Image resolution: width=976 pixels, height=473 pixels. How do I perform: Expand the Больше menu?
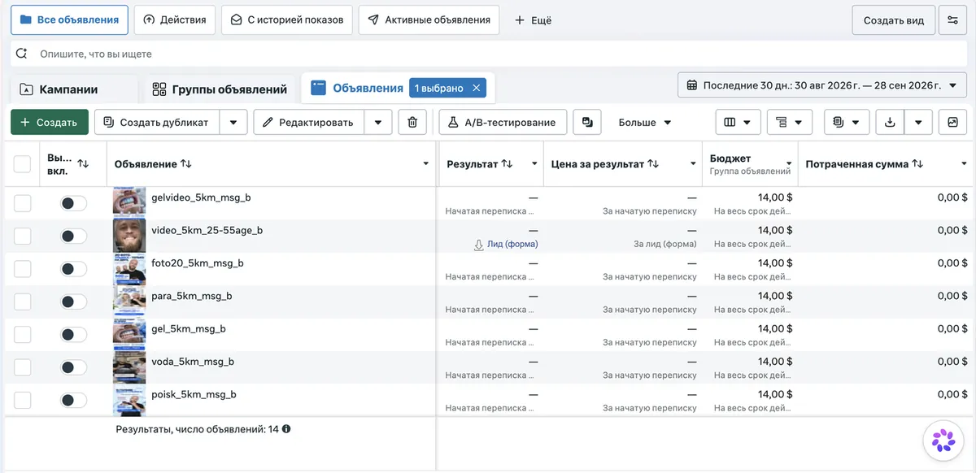tap(645, 122)
